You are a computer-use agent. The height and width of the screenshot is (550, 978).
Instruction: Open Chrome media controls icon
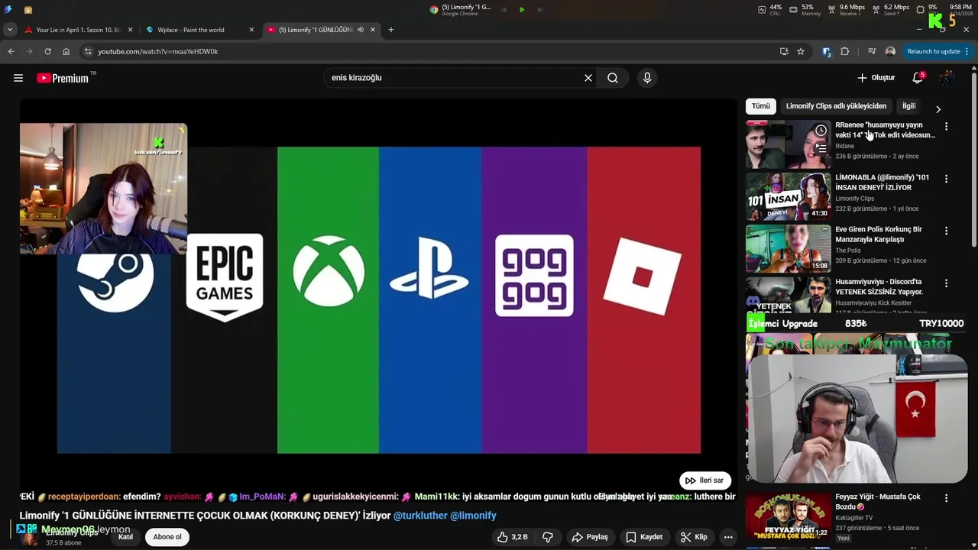(x=872, y=51)
